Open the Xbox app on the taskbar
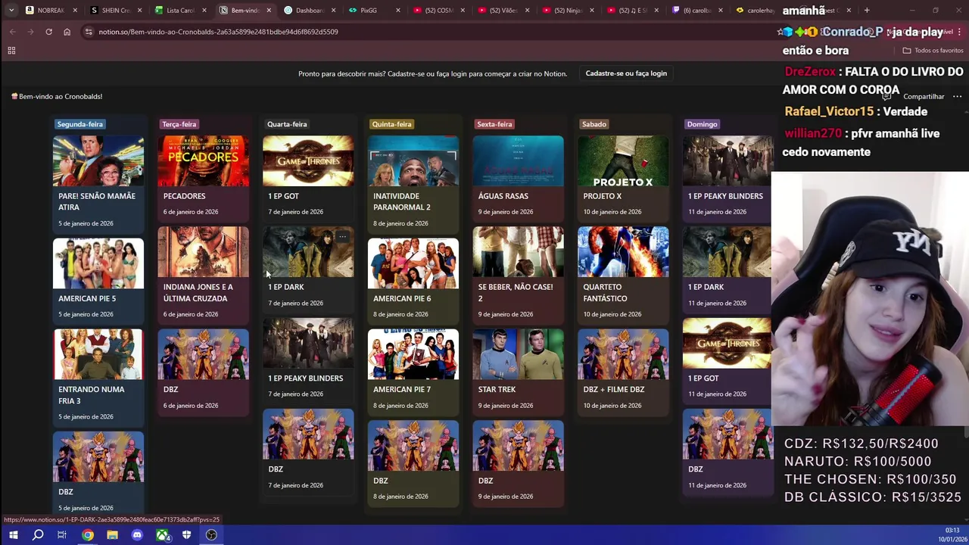This screenshot has height=545, width=969. 162,535
